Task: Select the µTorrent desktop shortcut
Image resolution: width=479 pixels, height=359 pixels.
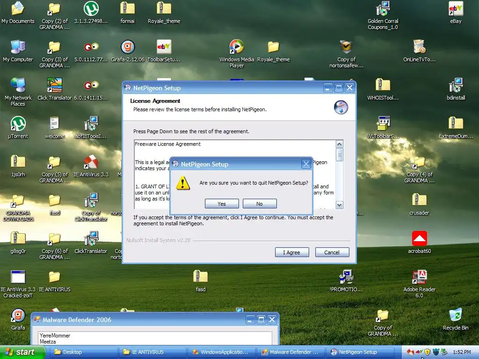Action: click(x=18, y=128)
